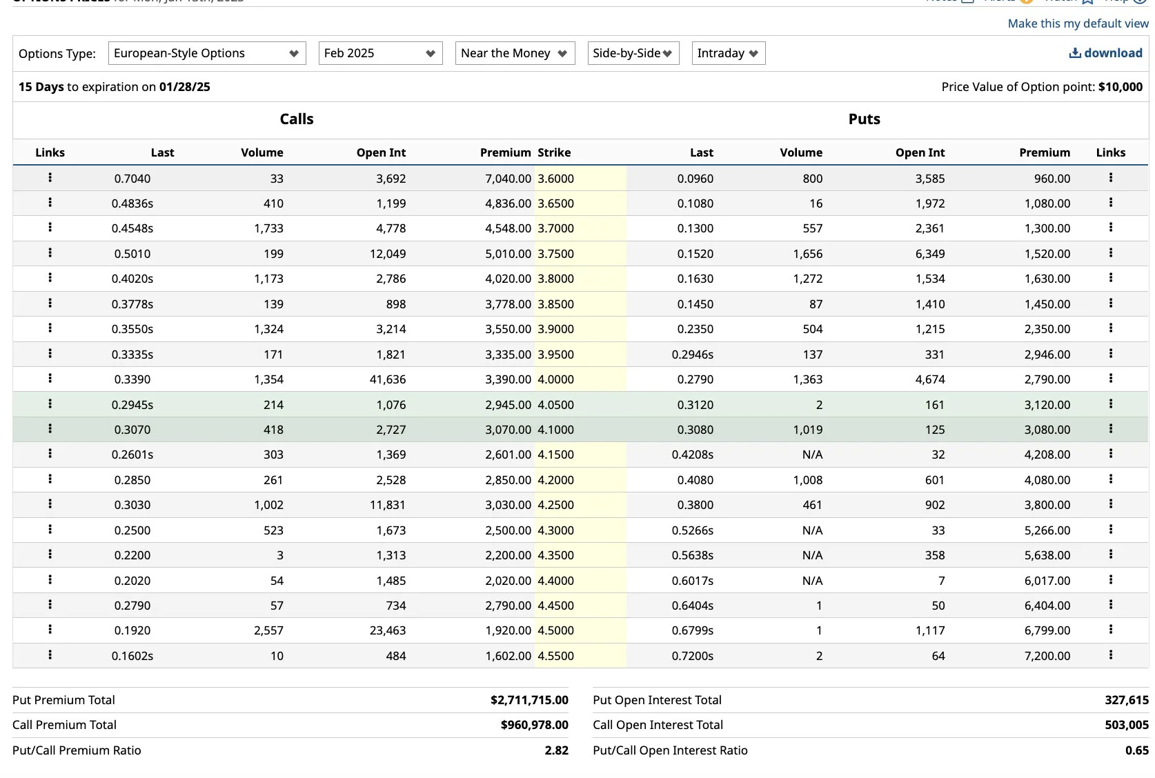Image resolution: width=1155 pixels, height=778 pixels.
Task: Sort by Calls Last column header
Action: coord(163,152)
